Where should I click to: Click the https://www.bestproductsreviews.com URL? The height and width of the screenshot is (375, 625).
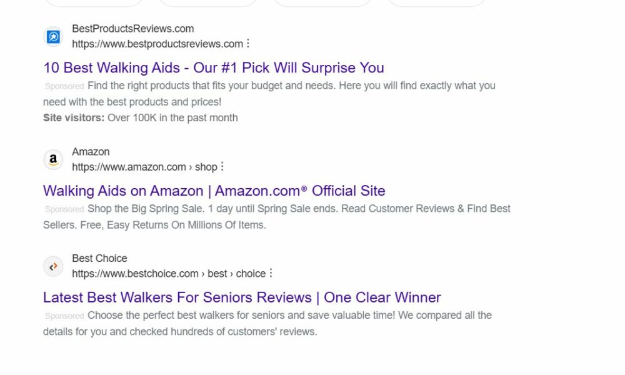tap(157, 44)
